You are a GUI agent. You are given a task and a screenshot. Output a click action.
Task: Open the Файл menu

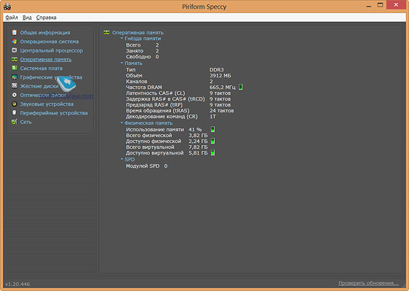pos(12,18)
